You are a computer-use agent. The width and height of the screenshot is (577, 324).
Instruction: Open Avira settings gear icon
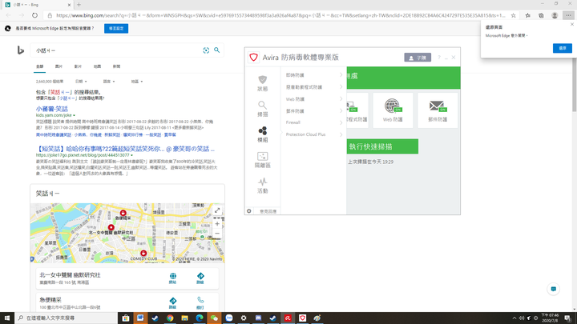tap(249, 211)
